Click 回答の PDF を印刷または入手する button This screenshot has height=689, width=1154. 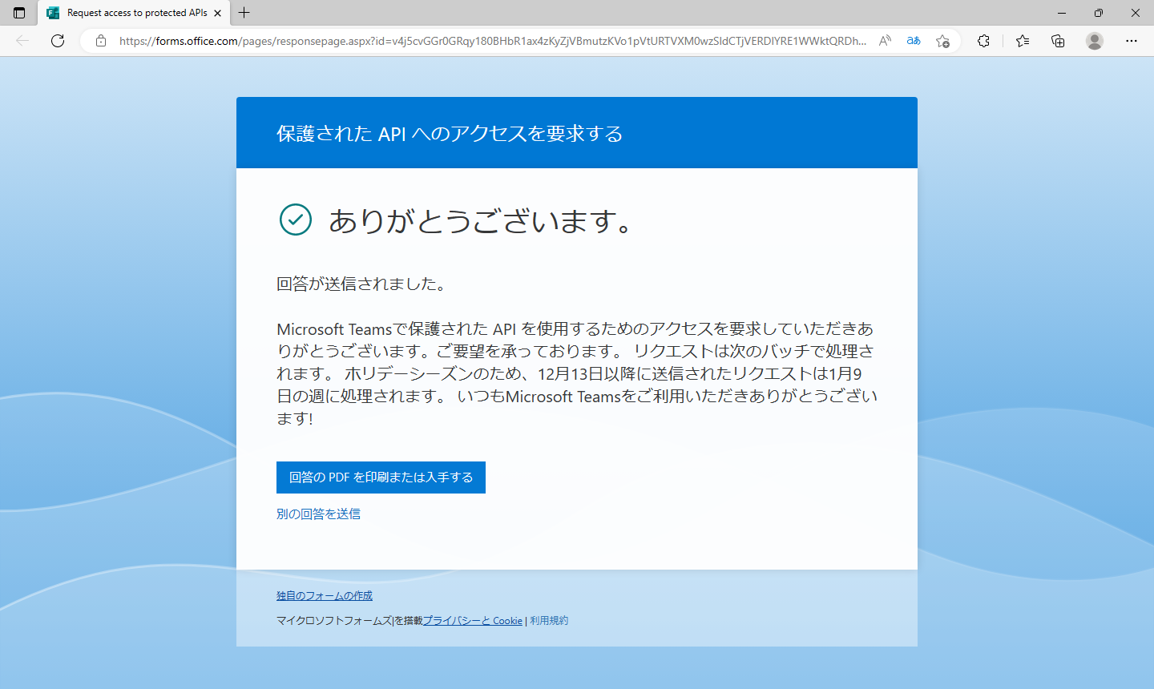click(x=381, y=477)
